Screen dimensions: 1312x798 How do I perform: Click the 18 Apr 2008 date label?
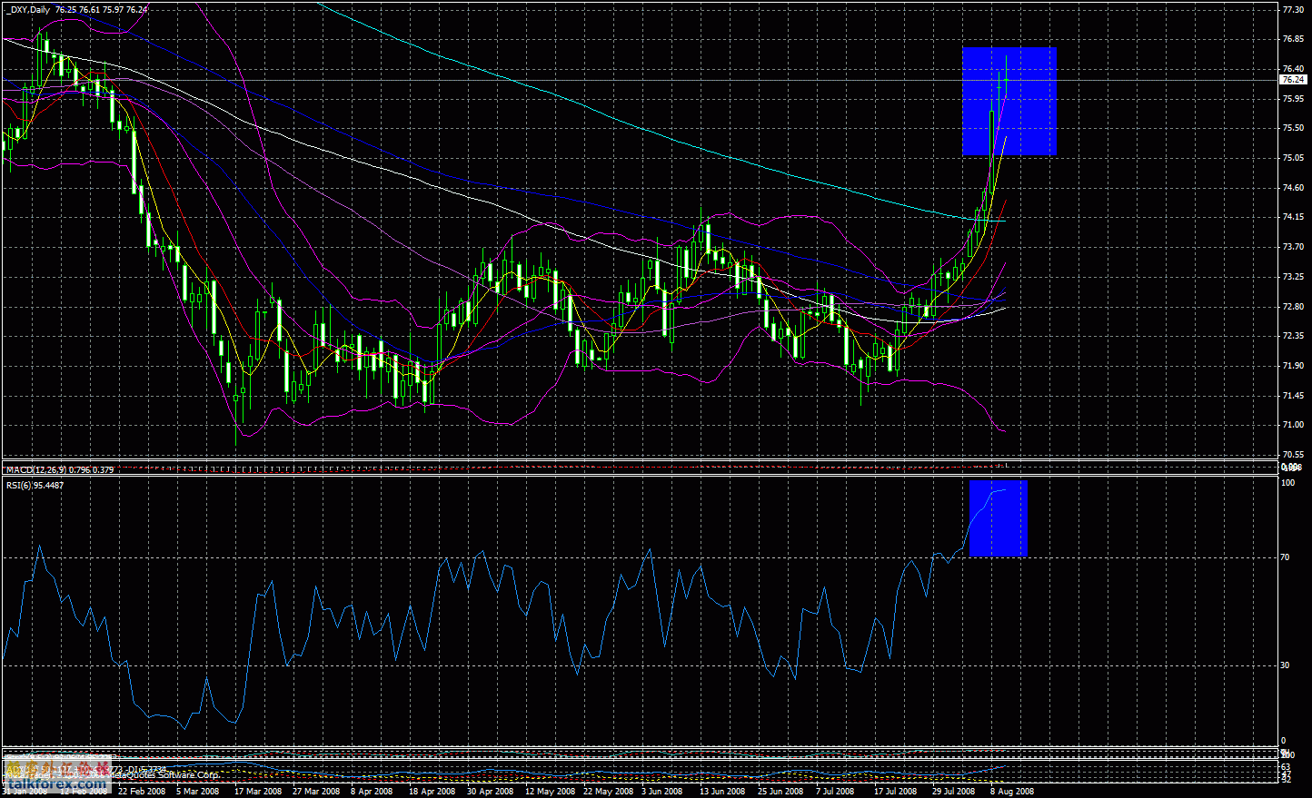tap(432, 792)
